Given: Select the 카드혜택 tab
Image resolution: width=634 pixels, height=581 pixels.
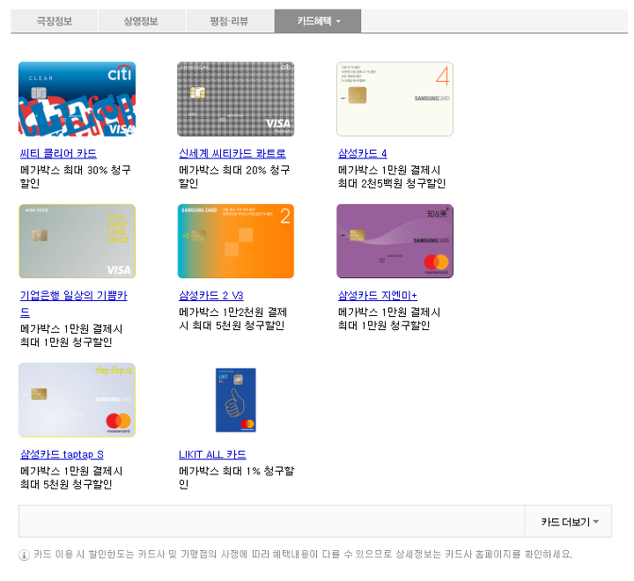Looking at the screenshot, I should click(318, 20).
